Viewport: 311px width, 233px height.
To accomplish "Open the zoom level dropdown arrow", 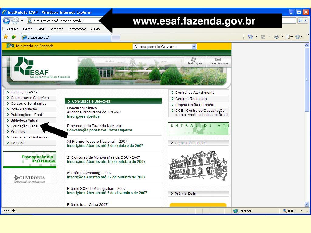I will 302,211.
